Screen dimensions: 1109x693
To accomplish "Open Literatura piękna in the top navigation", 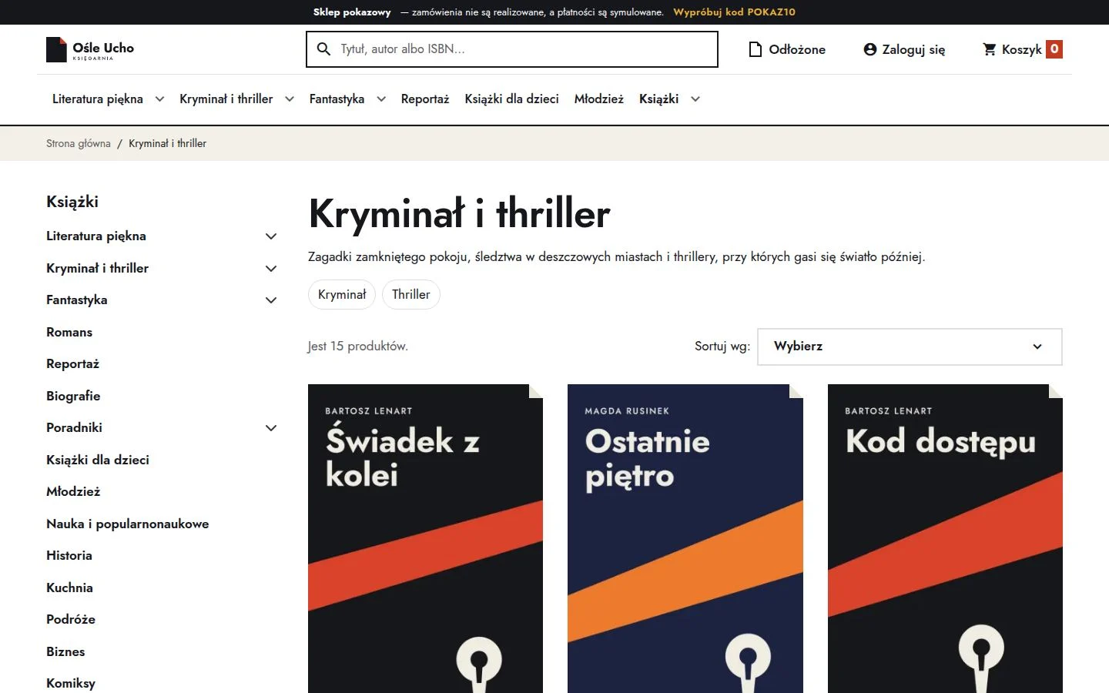I will (98, 99).
